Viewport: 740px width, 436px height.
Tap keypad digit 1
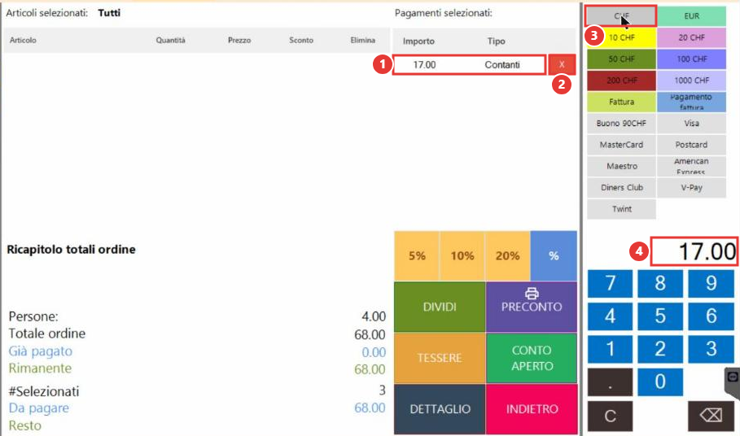tap(611, 349)
